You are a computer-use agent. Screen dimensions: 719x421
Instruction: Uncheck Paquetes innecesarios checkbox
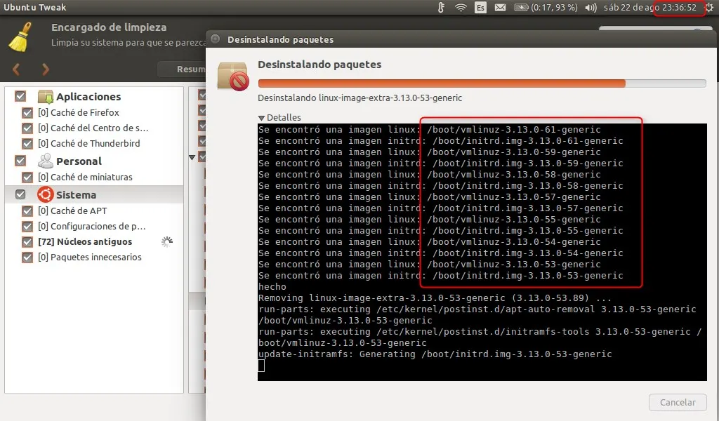pos(27,258)
